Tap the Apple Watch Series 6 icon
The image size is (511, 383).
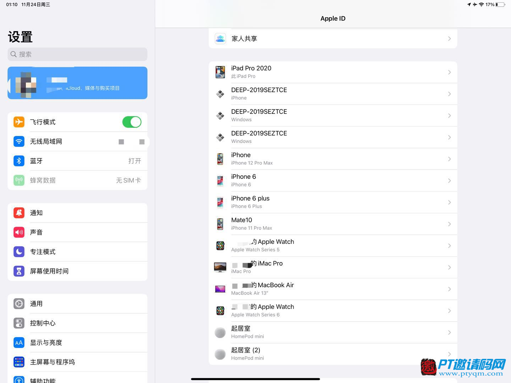tap(220, 311)
